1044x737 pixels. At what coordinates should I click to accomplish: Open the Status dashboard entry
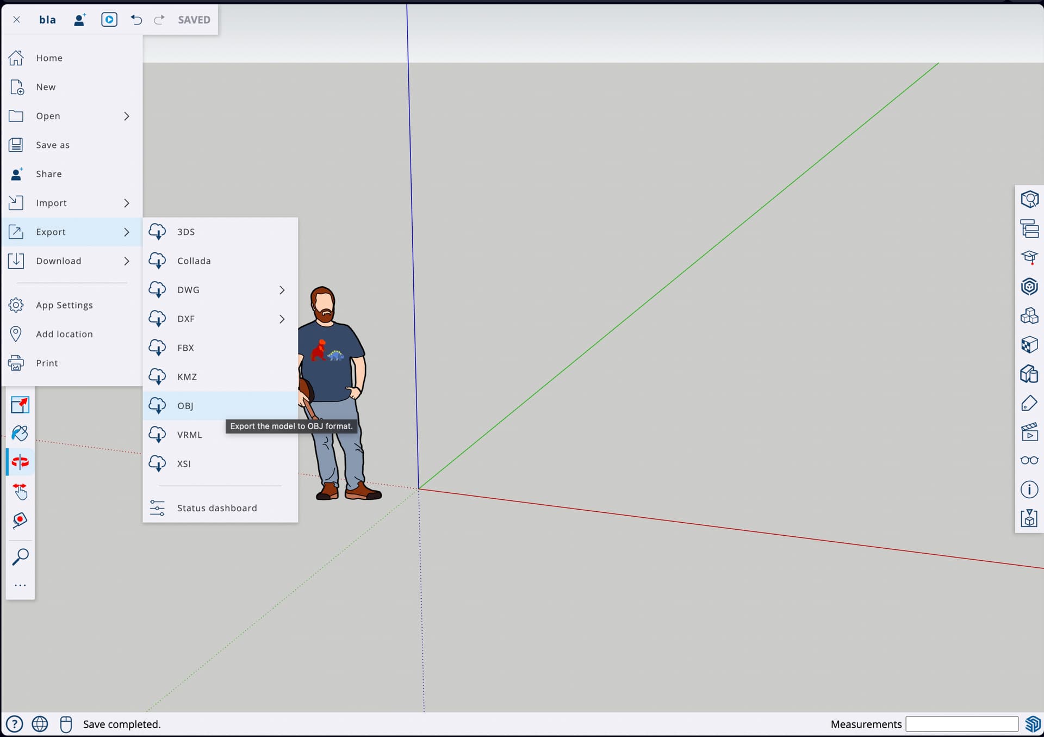pyautogui.click(x=216, y=508)
